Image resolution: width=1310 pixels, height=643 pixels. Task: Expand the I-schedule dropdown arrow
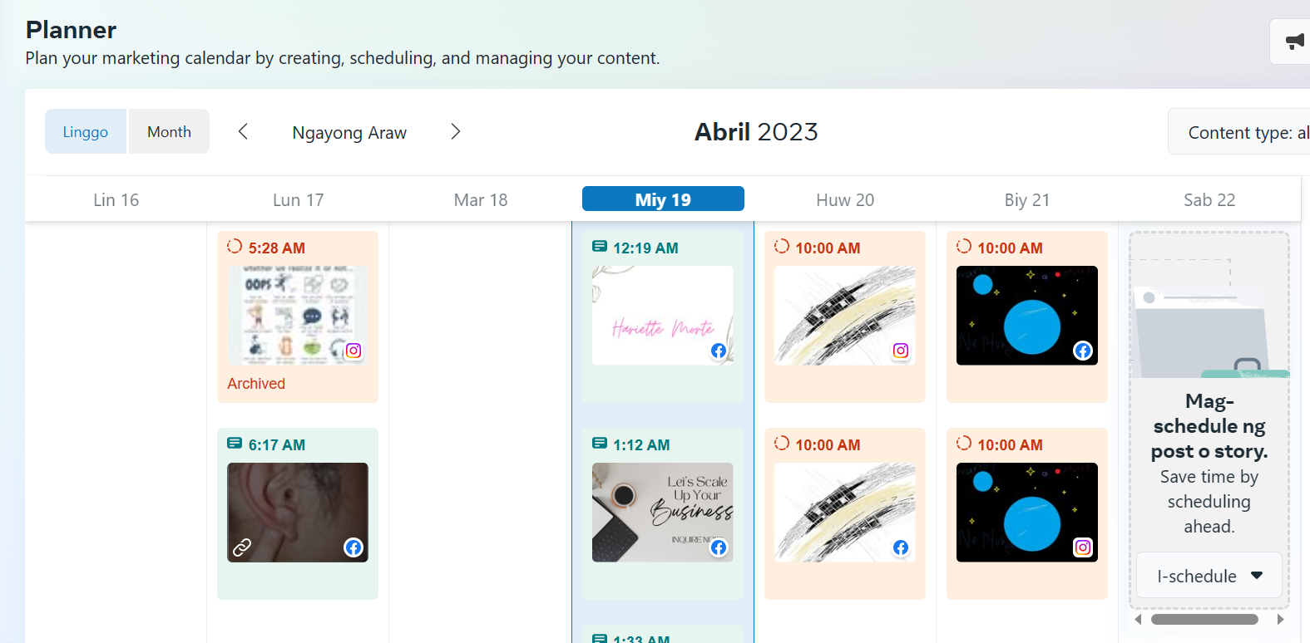[x=1257, y=576]
